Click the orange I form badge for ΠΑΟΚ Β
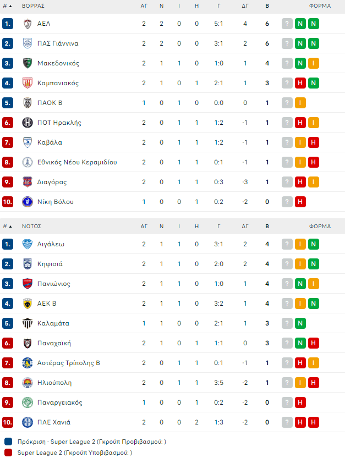345x458 pixels. [x=300, y=103]
